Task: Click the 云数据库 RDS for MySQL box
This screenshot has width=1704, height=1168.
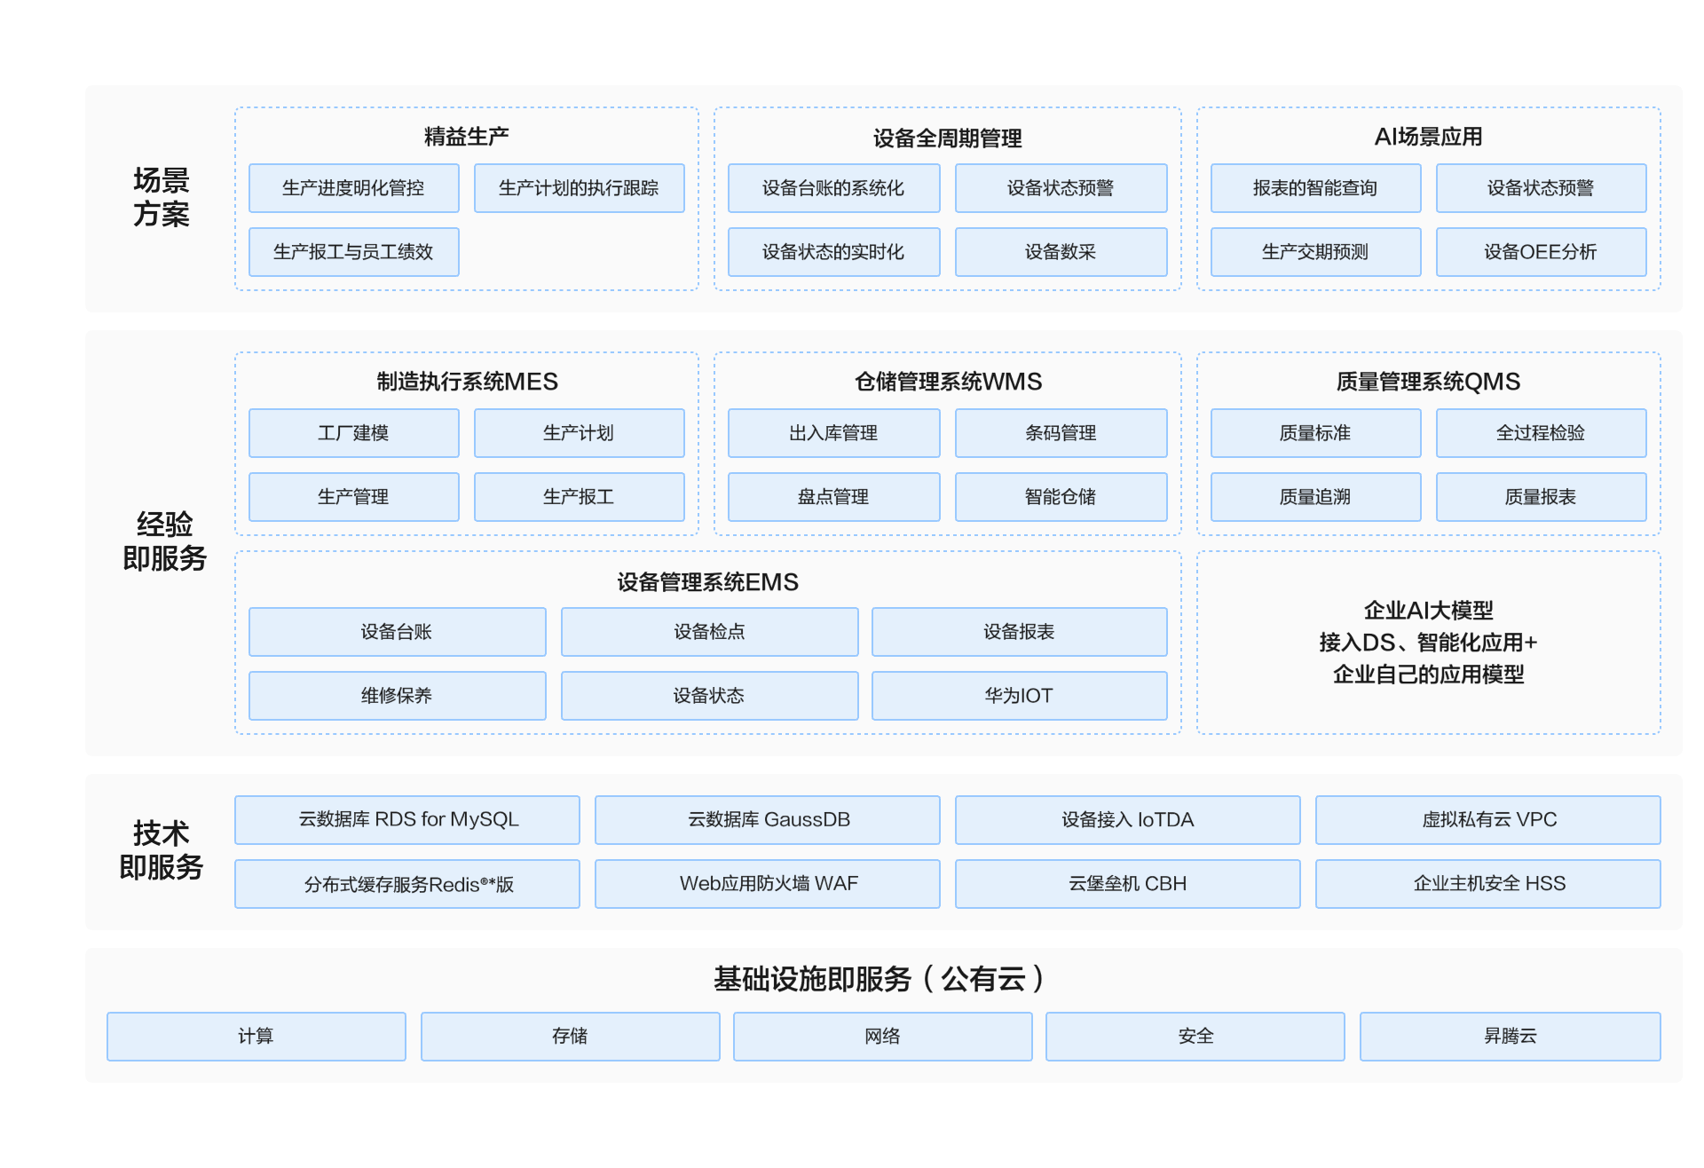Action: point(407,820)
